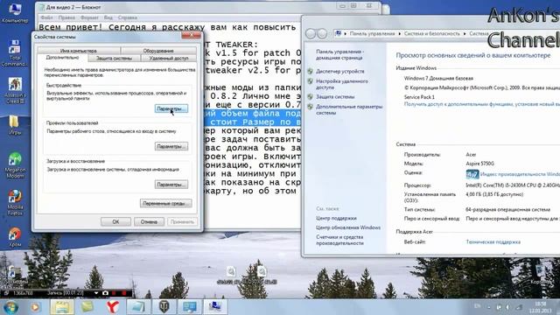The height and width of the screenshot is (315, 560).
Task: Click the camera snapshot icon in recorder bar
Action: [105, 293]
